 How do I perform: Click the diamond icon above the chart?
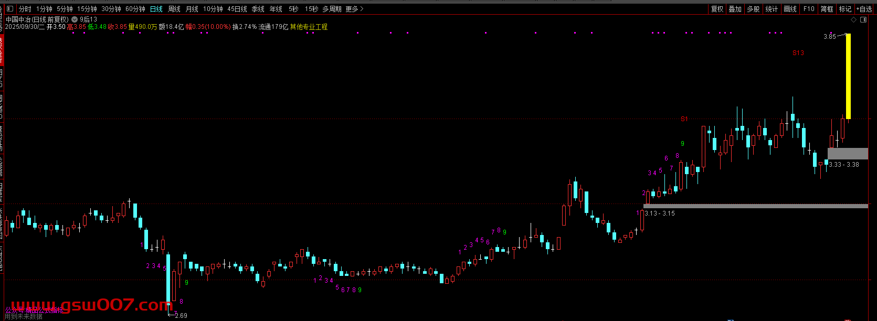tap(853, 20)
